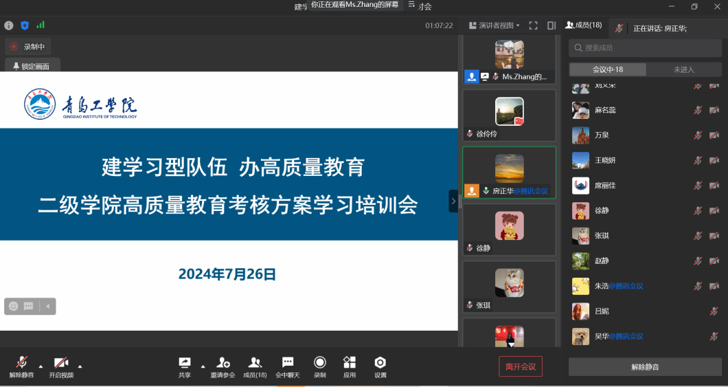Switch to the Not Joined (未进入) tab
The width and height of the screenshot is (728, 387).
683,69
